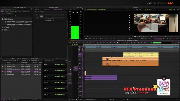Screen dimensions: 180x101
Task: Open the Timeline toolbar hamburger fast menu
Action: point(70,43)
